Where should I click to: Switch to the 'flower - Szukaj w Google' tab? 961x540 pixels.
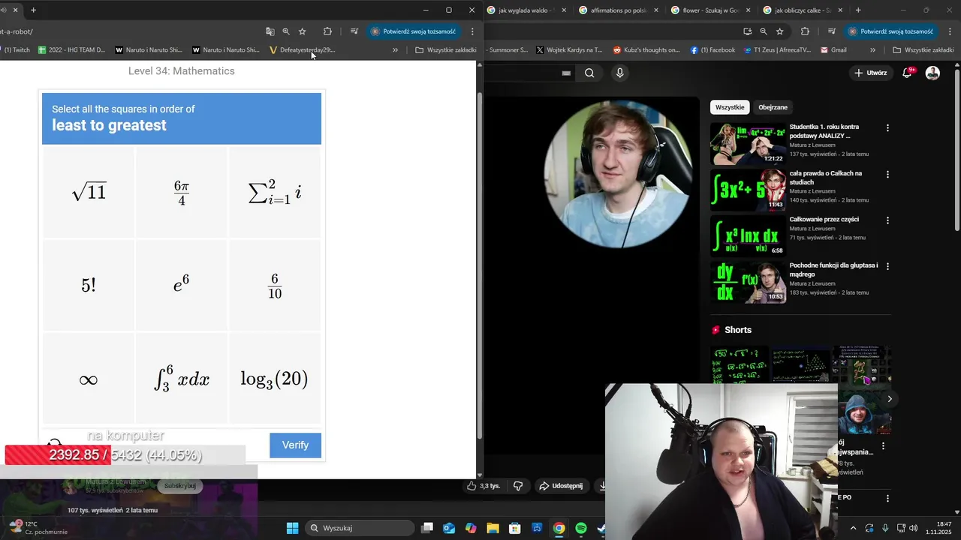tap(709, 10)
